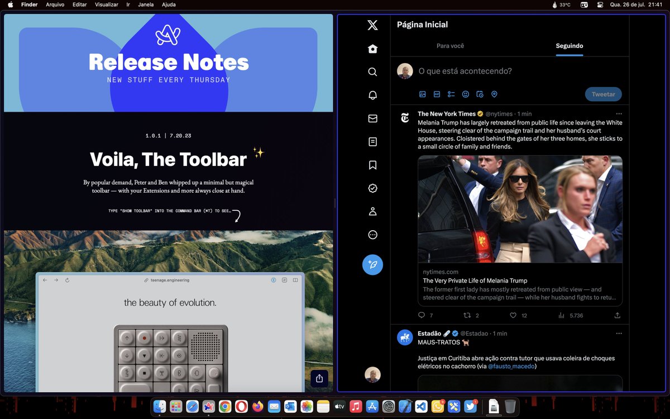Open the More circle icon in sidebar

point(372,235)
